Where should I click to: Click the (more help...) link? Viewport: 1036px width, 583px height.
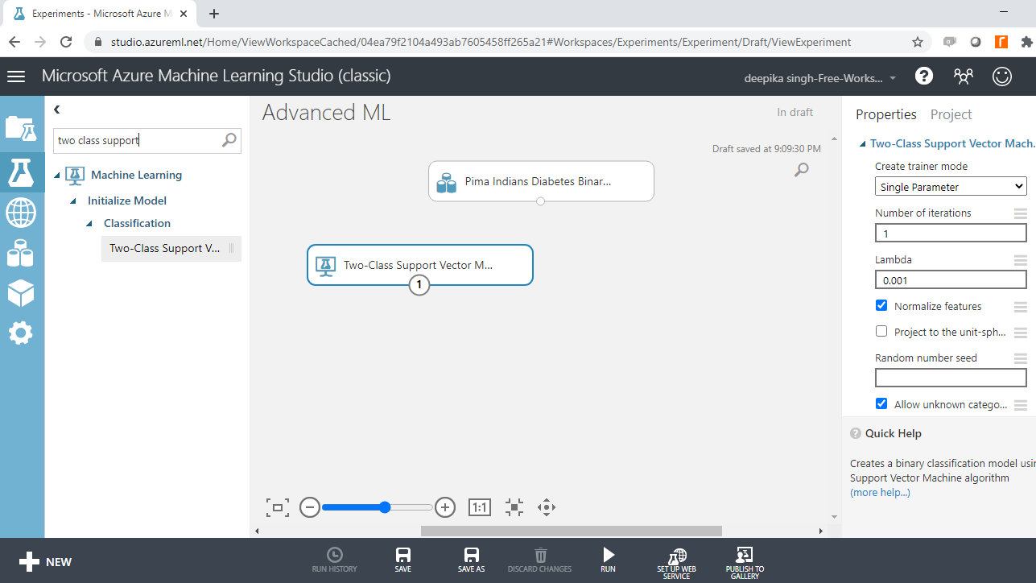[x=880, y=492]
